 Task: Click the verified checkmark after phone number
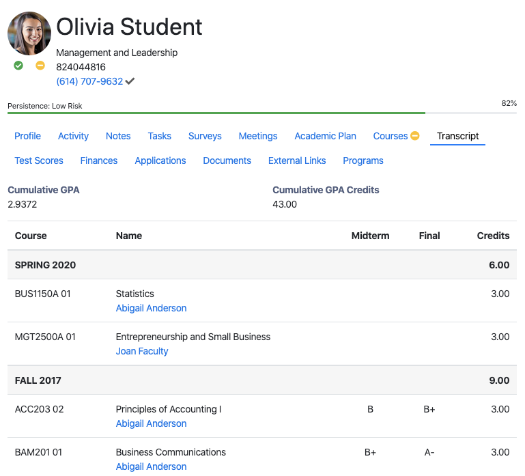tap(130, 81)
